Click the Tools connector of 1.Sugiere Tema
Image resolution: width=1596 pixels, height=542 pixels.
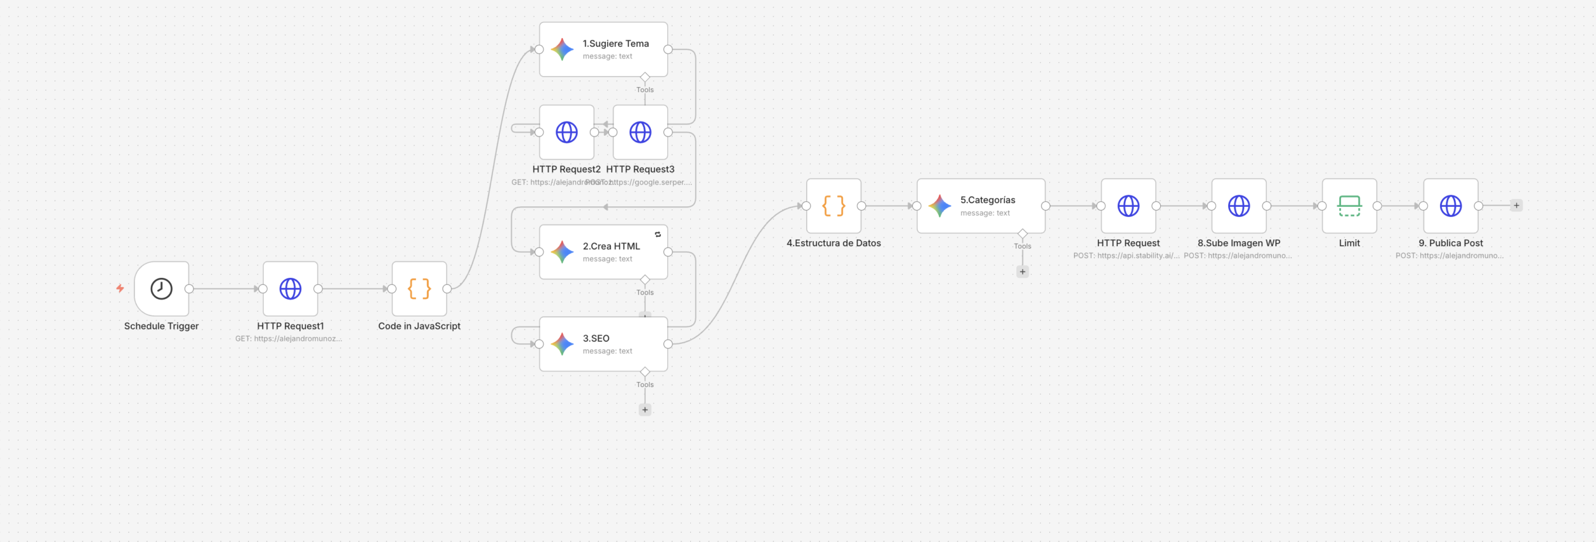coord(645,77)
